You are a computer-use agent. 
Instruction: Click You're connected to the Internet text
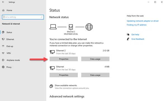tap(68, 39)
